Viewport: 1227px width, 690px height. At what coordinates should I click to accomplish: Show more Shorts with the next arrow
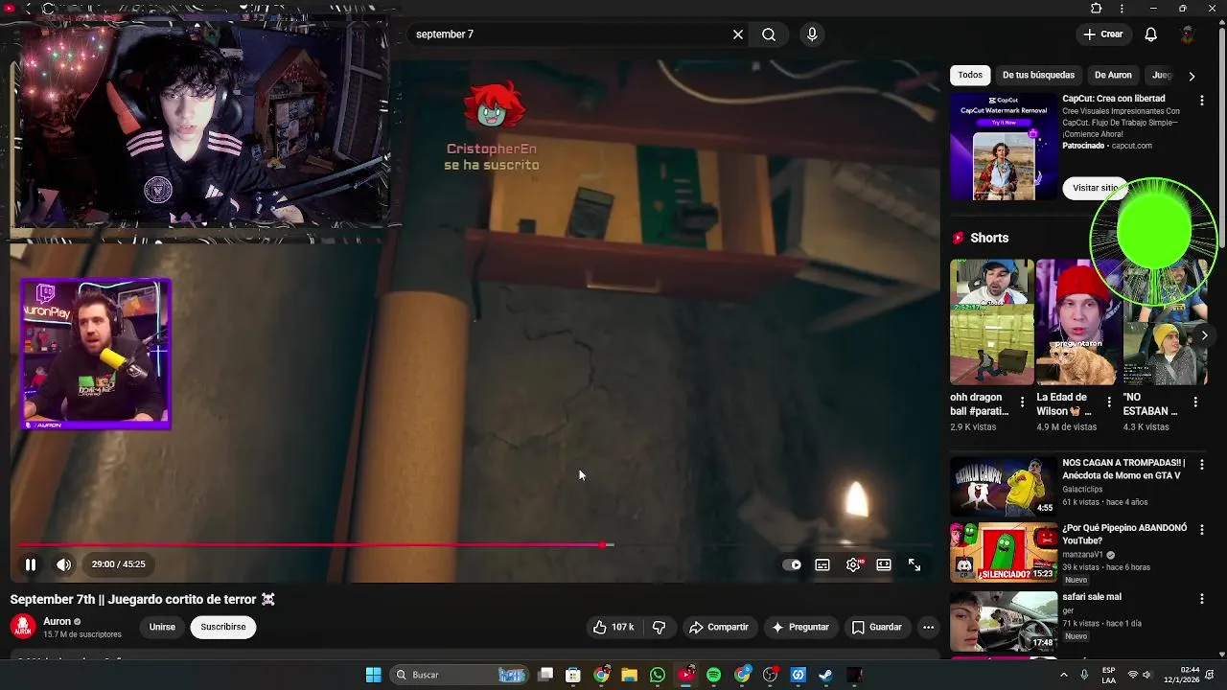1204,335
